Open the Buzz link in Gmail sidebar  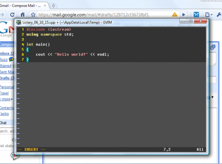[x=4, y=59]
